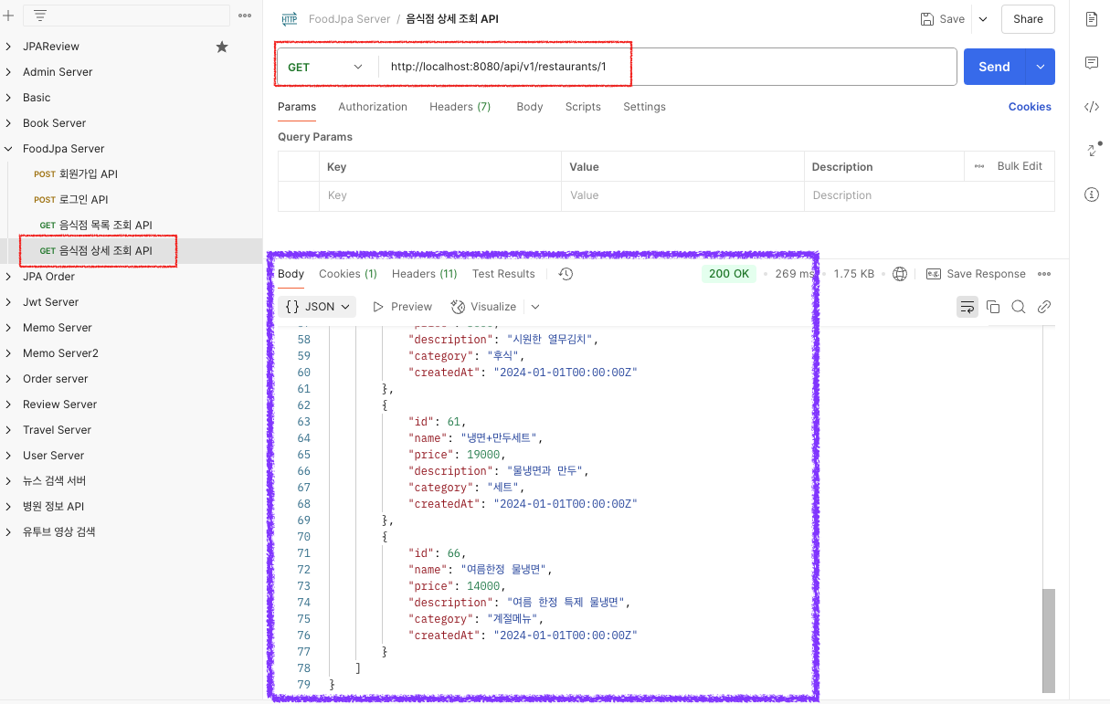Open the response history clock icon
The image size is (1110, 704).
[566, 274]
